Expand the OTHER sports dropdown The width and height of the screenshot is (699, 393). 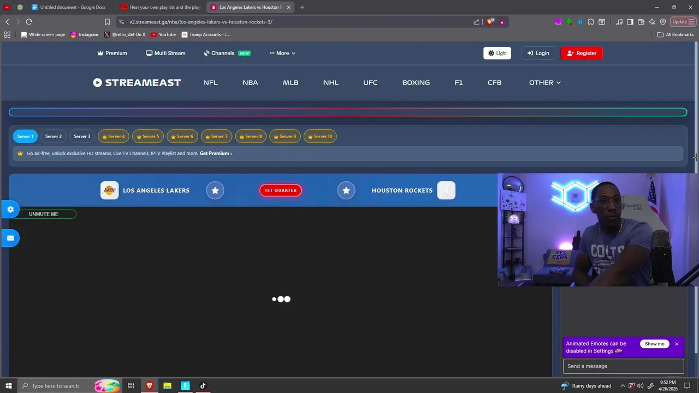point(544,82)
